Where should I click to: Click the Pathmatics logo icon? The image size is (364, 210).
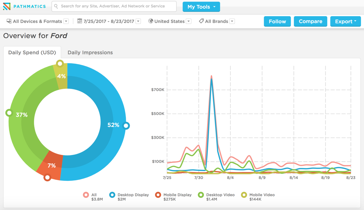[x=7, y=6]
